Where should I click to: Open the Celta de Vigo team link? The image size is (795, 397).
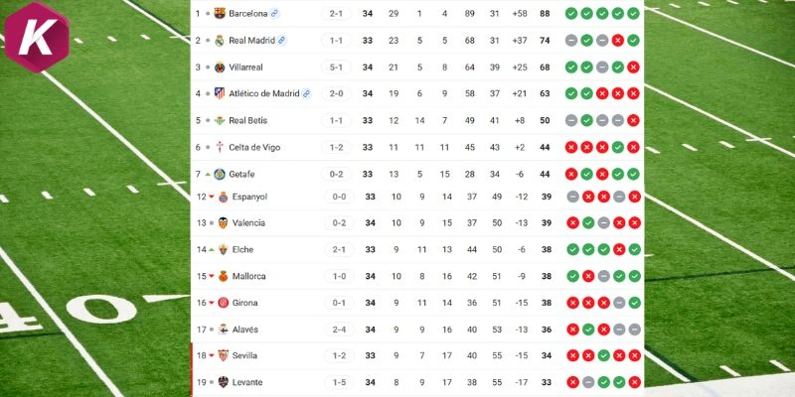[x=254, y=147]
